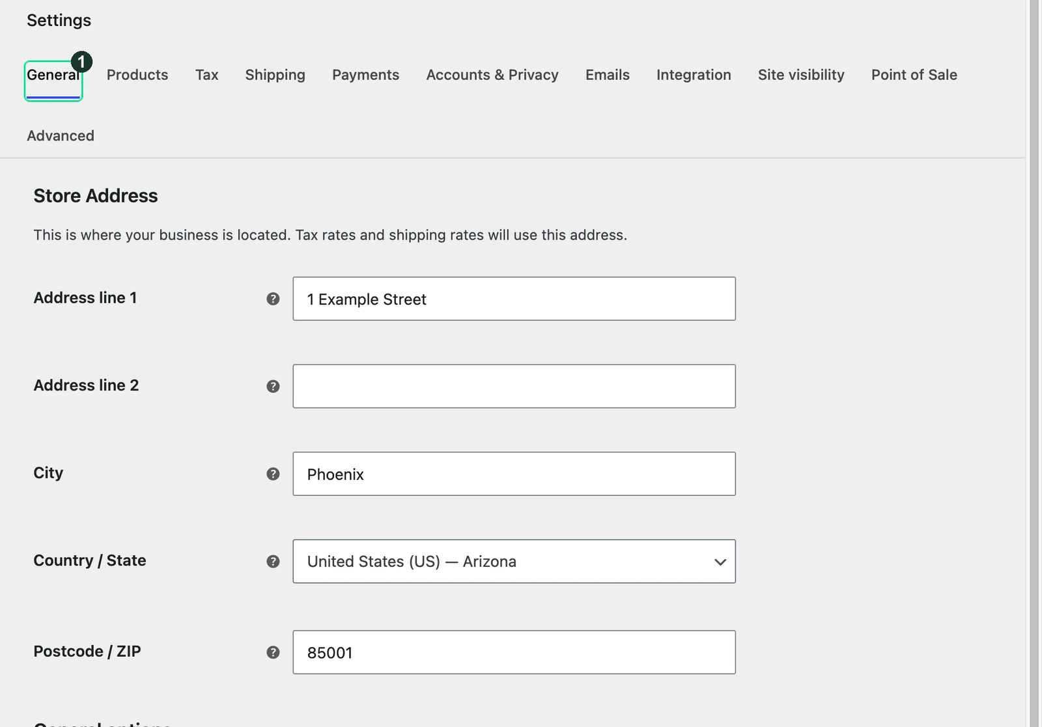Edit the City field containing Phoenix
1042x727 pixels.
click(x=514, y=474)
